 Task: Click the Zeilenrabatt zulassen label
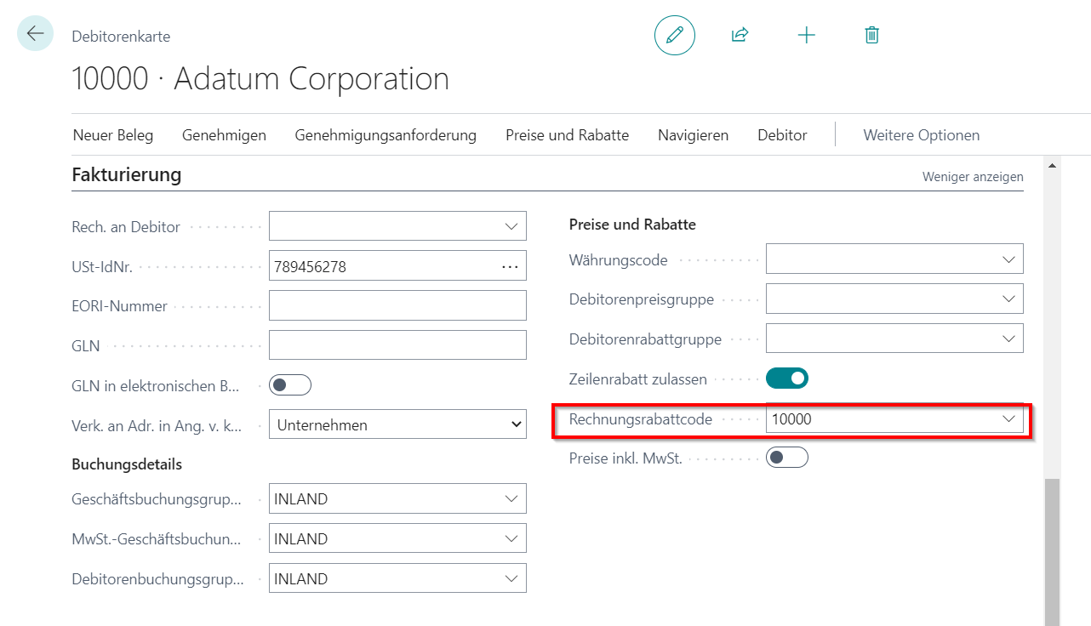pyautogui.click(x=637, y=378)
